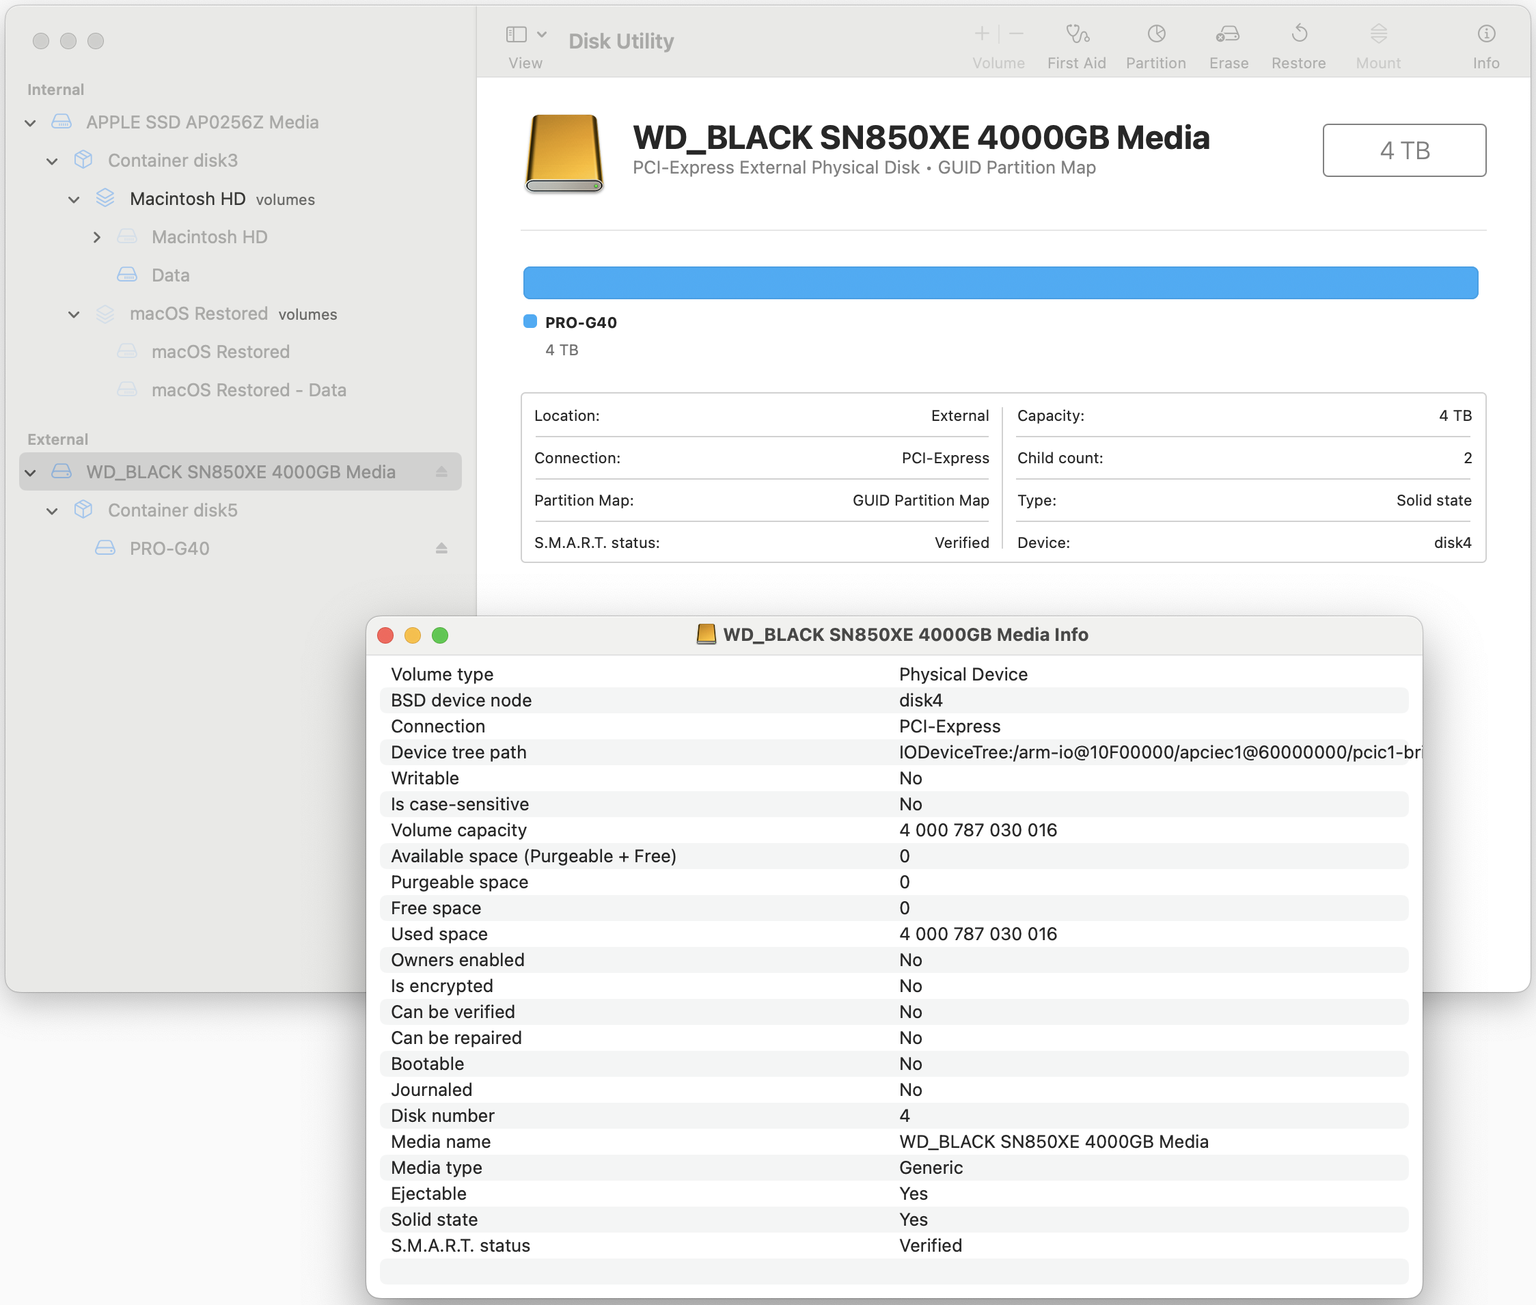
Task: Click the add Volume plus icon
Action: click(981, 33)
